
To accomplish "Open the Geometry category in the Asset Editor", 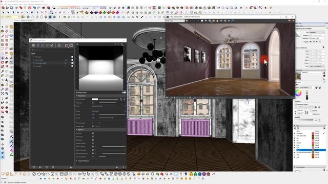I will pos(43,45).
